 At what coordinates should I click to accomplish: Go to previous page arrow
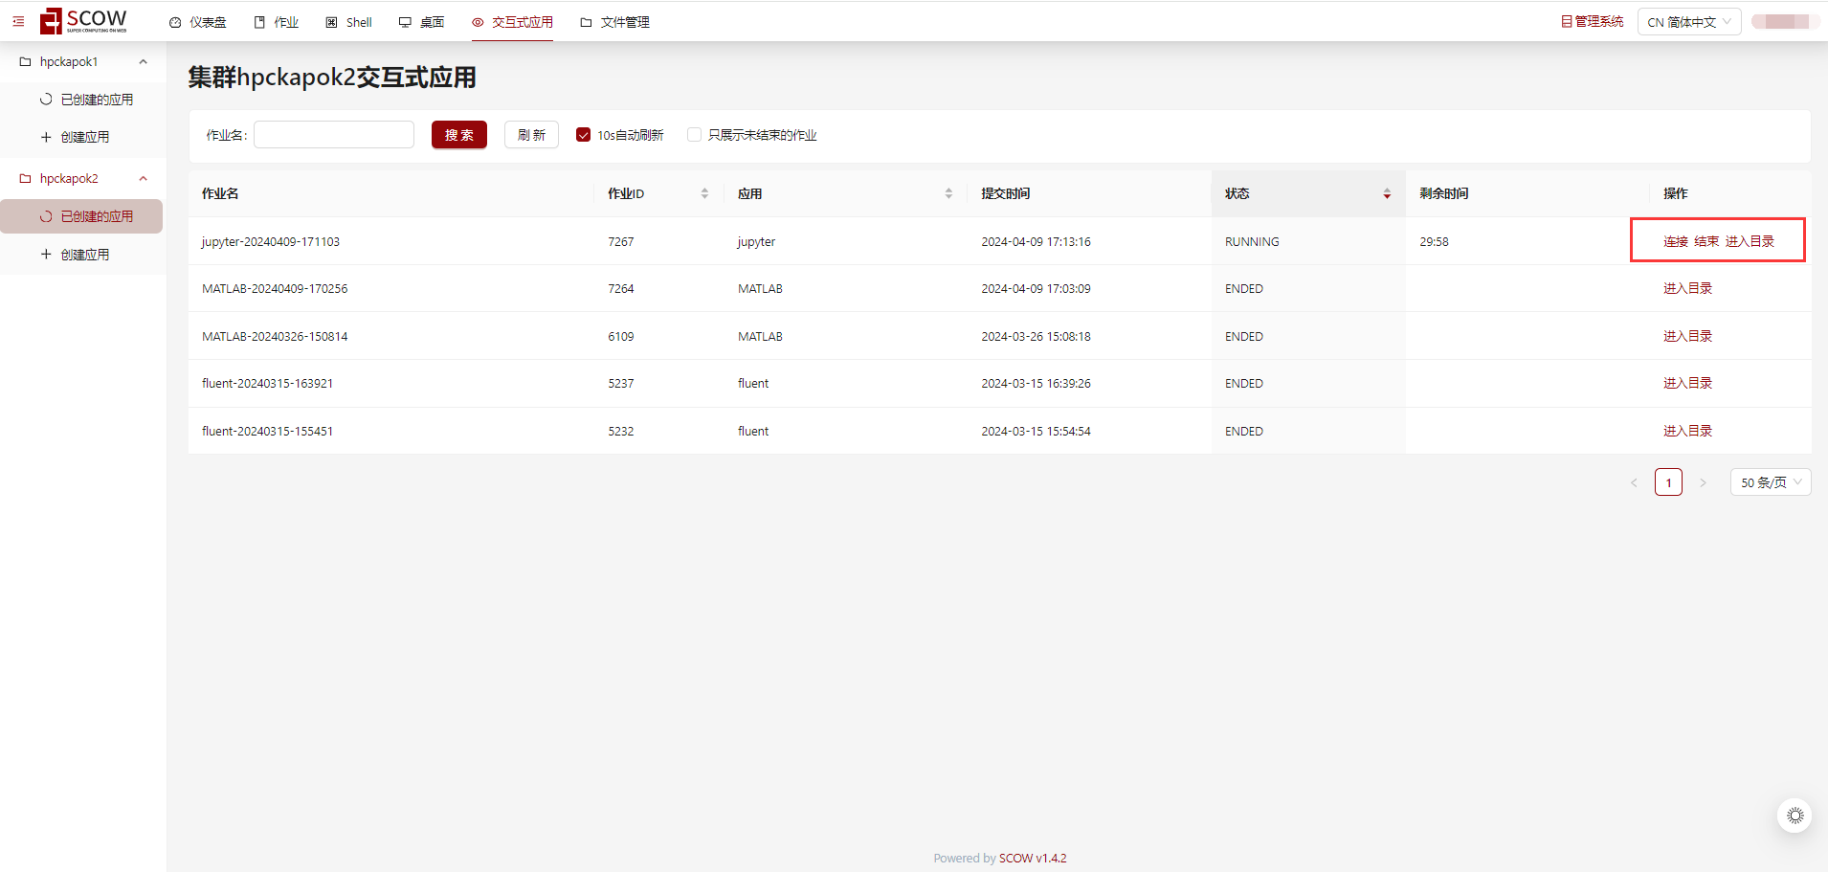click(1634, 482)
